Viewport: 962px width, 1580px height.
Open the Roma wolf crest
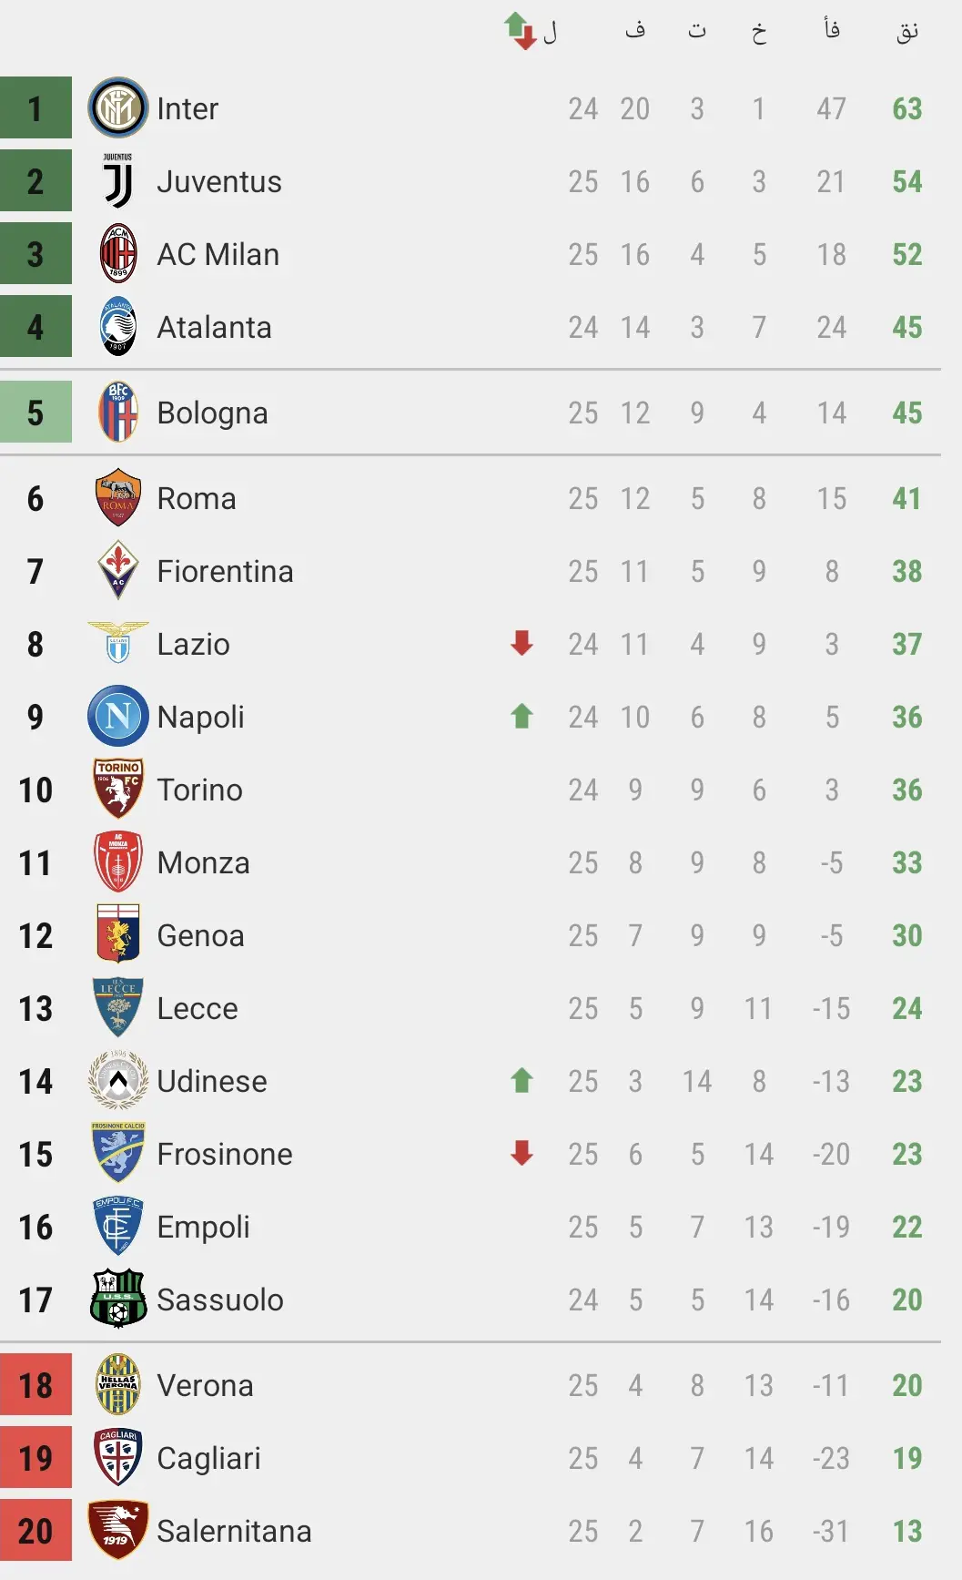point(117,497)
